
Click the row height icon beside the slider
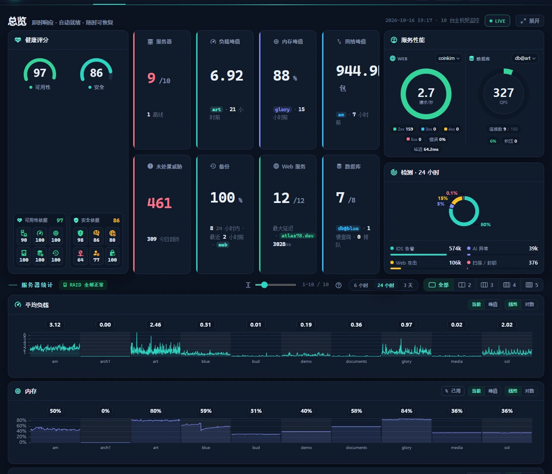coord(248,285)
